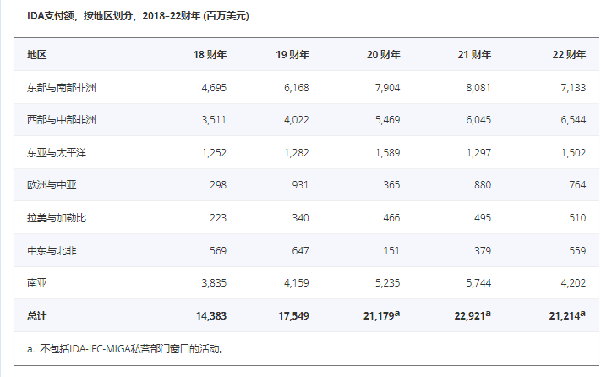Pick the 中东与北非 figure 379

[x=483, y=251]
